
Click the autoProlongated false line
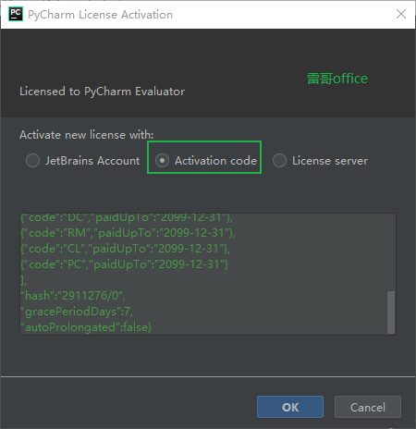[x=86, y=327]
